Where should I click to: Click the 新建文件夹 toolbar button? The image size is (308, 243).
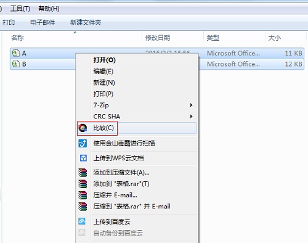pos(86,22)
